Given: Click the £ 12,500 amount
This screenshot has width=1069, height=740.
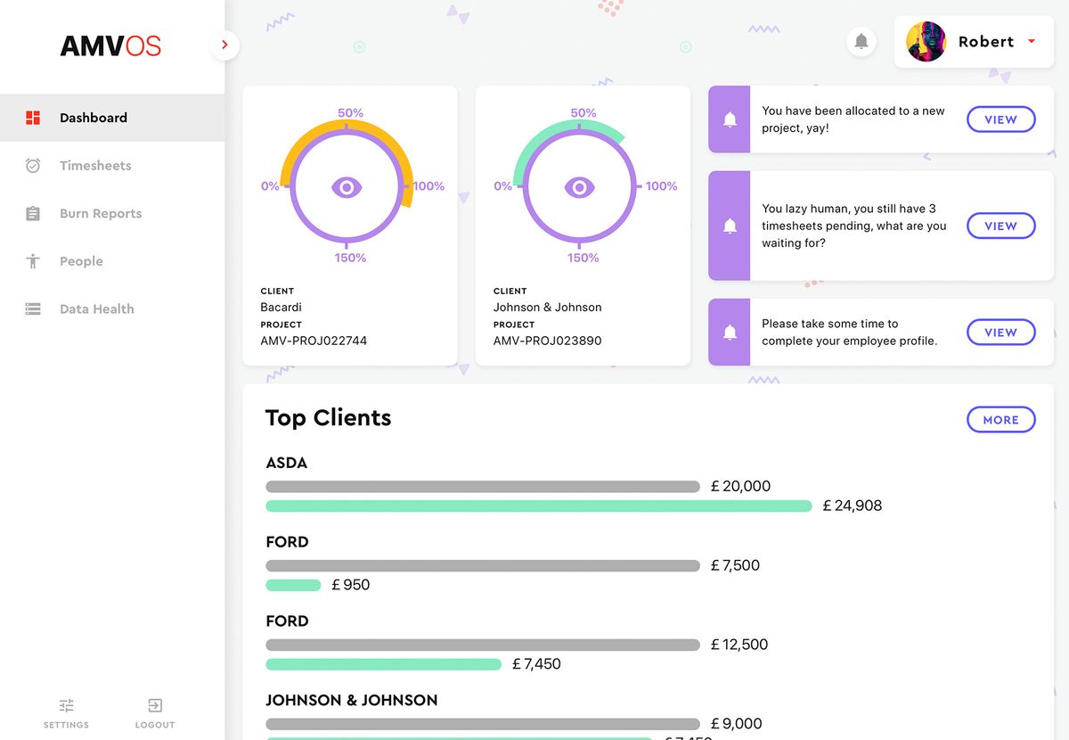Looking at the screenshot, I should [739, 645].
